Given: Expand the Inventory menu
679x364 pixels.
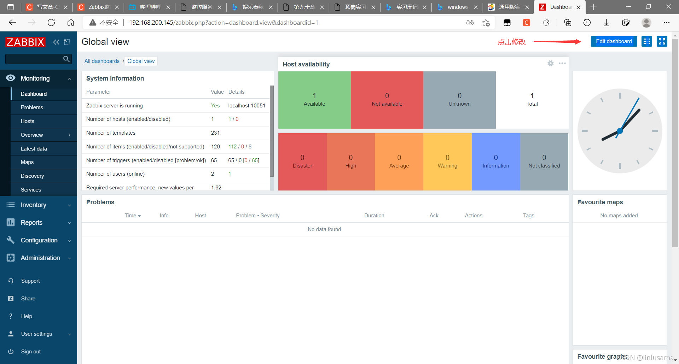Looking at the screenshot, I should pos(70,205).
